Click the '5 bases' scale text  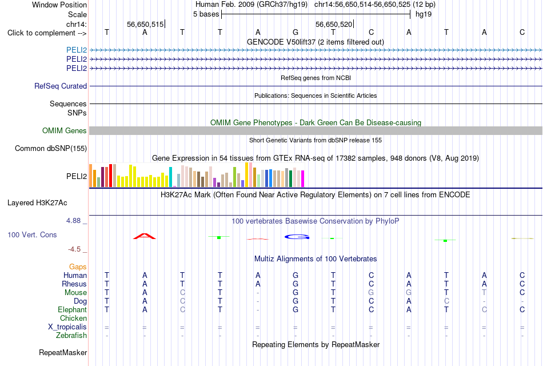[206, 14]
